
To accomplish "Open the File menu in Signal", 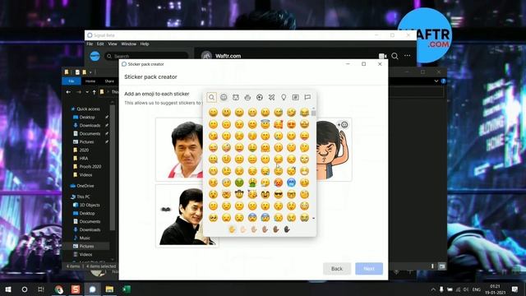I will coord(90,44).
